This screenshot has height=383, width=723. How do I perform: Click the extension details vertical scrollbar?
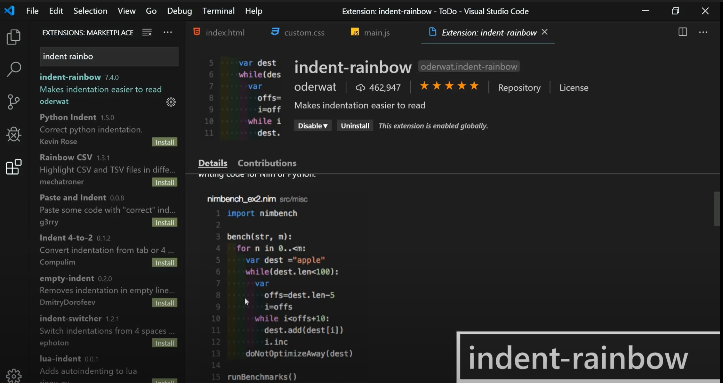[x=716, y=209]
